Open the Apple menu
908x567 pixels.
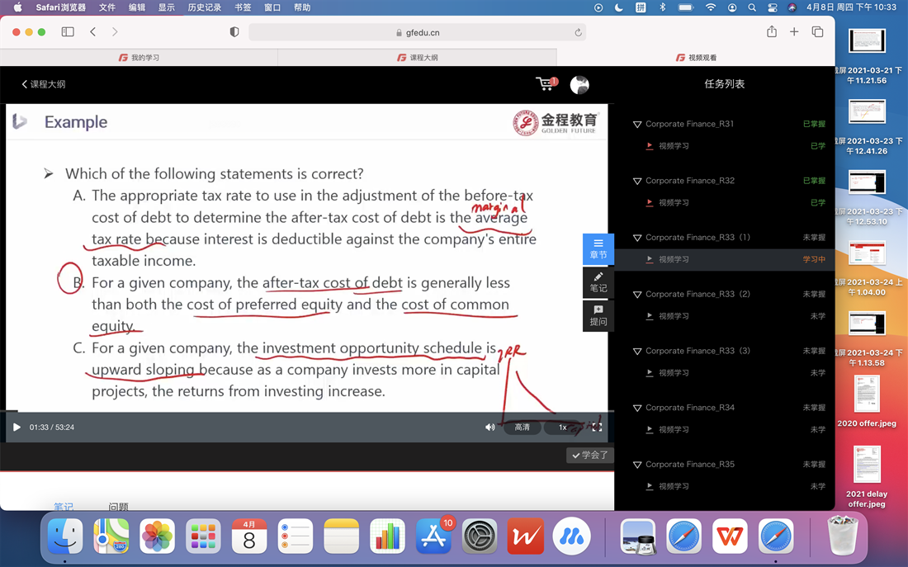[17, 7]
